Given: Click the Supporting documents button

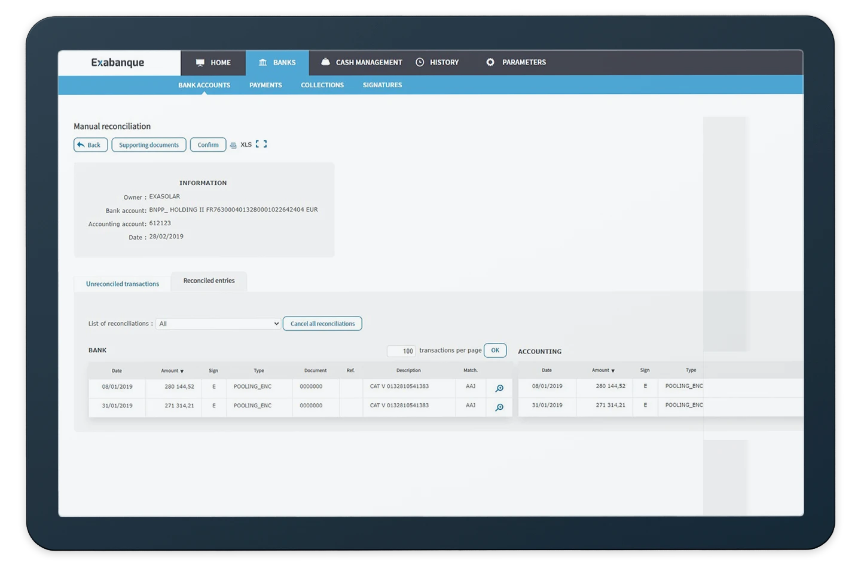Looking at the screenshot, I should (149, 145).
